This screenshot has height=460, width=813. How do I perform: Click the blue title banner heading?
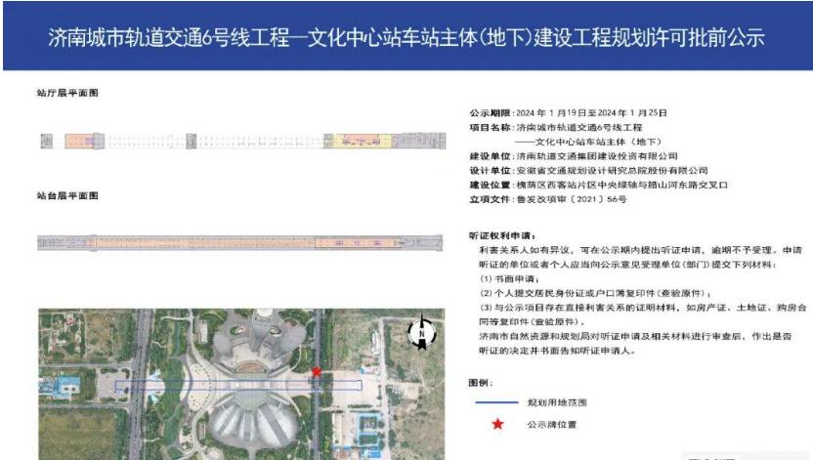coord(406,37)
